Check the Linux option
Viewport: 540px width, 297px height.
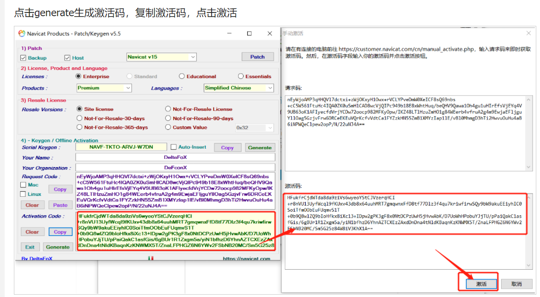pos(23,194)
